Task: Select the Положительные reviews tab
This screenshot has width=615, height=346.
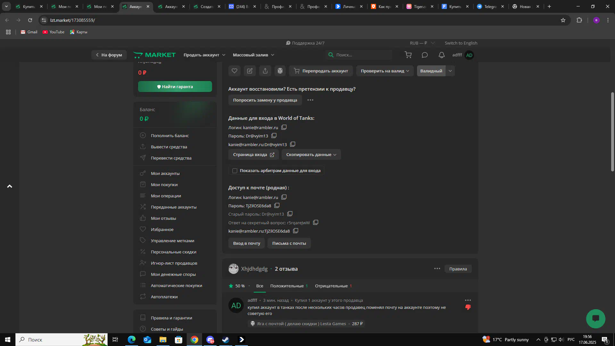Action: pyautogui.click(x=289, y=286)
